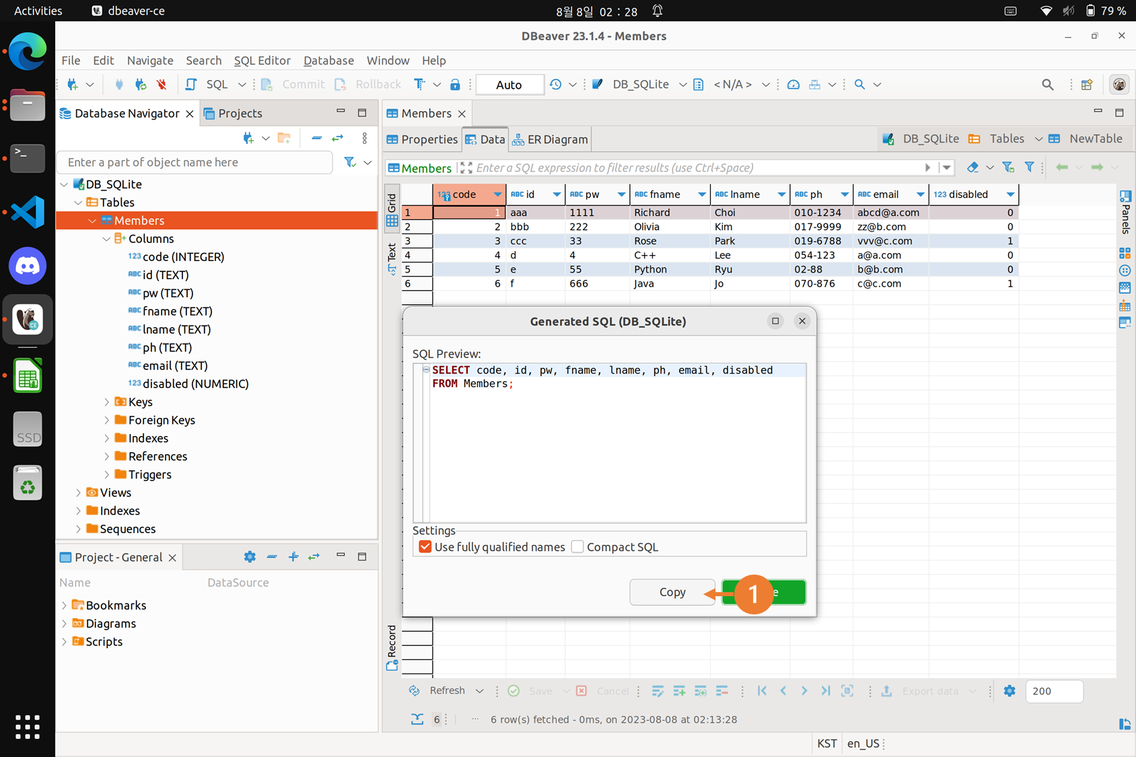
Task: Open Refresh options dropdown arrow
Action: click(479, 691)
